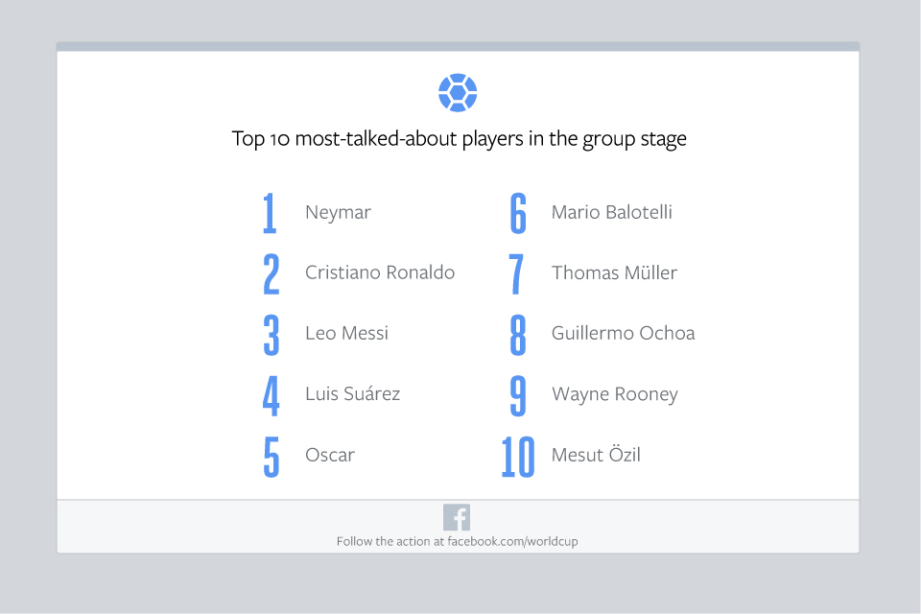Click the blue rank number 10

coord(518,456)
